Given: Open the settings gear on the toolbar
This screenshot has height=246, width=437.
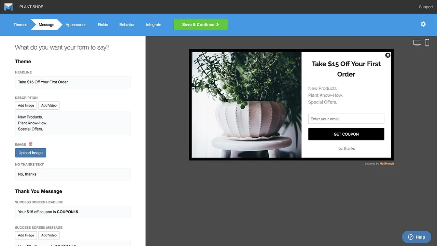Looking at the screenshot, I should pos(423,24).
